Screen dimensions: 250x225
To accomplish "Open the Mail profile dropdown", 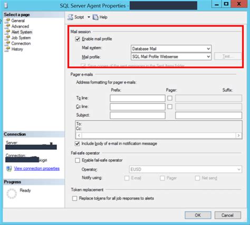I will pos(171,56).
